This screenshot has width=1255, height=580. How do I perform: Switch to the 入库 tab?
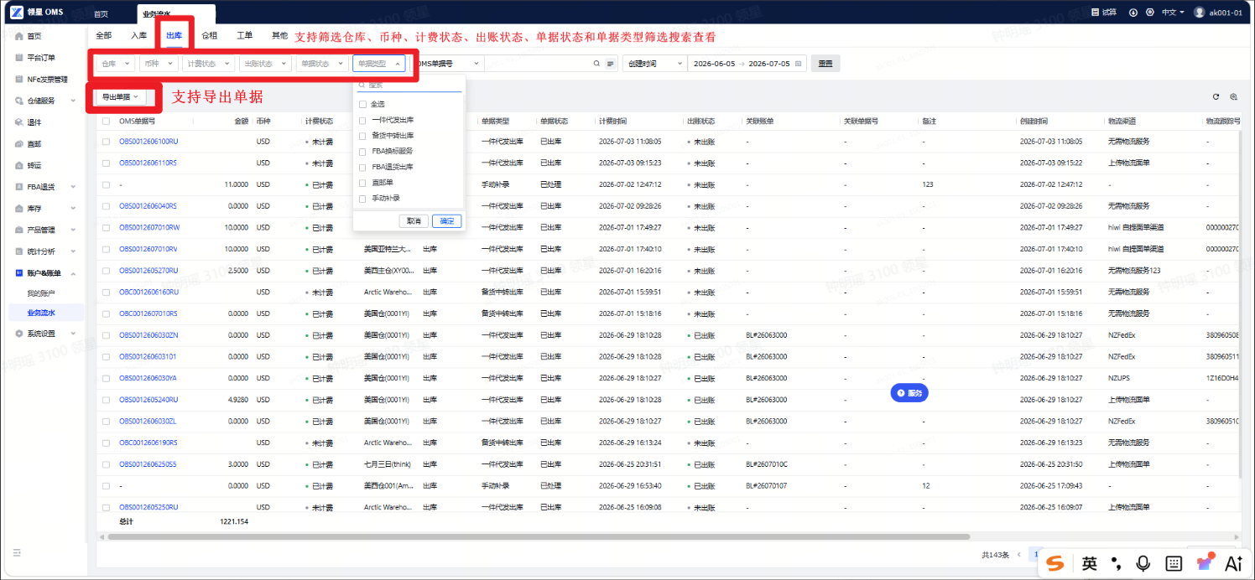(x=138, y=36)
